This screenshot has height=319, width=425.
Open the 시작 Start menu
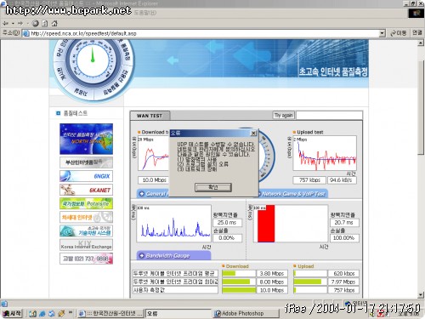[x=12, y=313]
